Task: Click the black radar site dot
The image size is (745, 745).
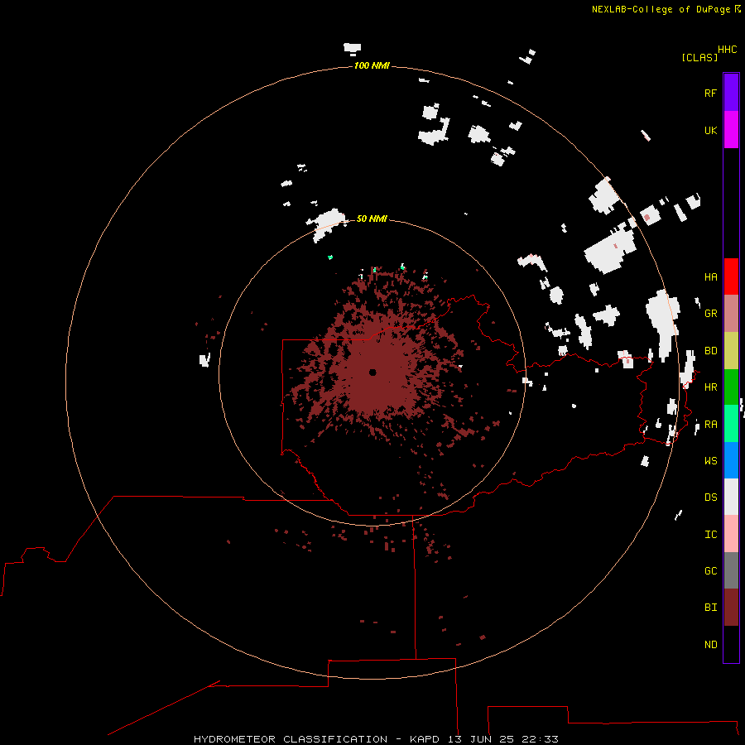Action: pyautogui.click(x=372, y=372)
